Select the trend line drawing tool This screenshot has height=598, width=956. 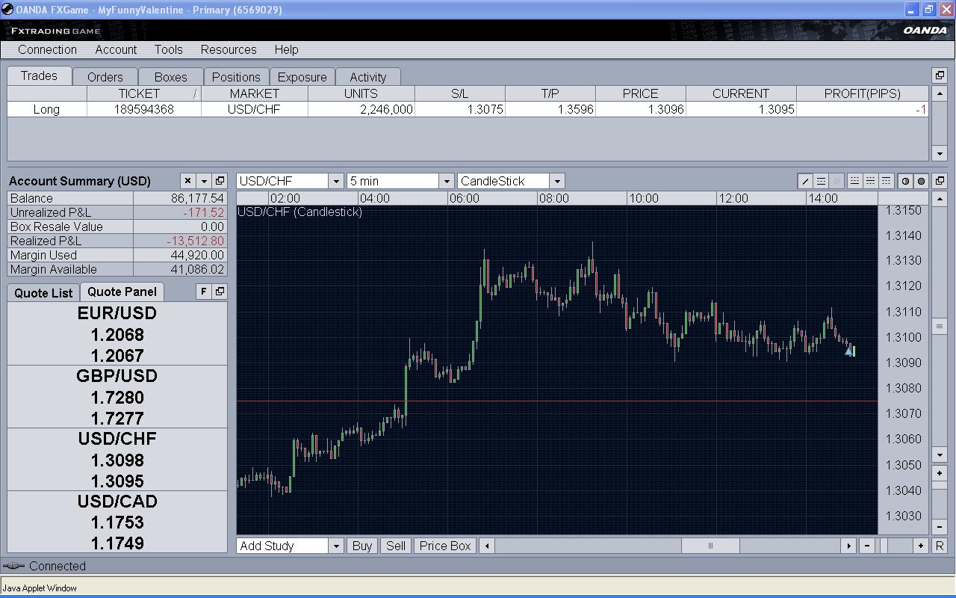[x=805, y=181]
